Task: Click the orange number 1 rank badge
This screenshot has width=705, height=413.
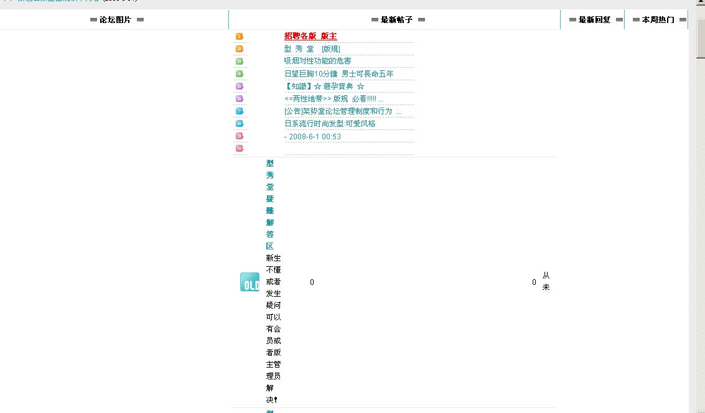Action: click(240, 37)
